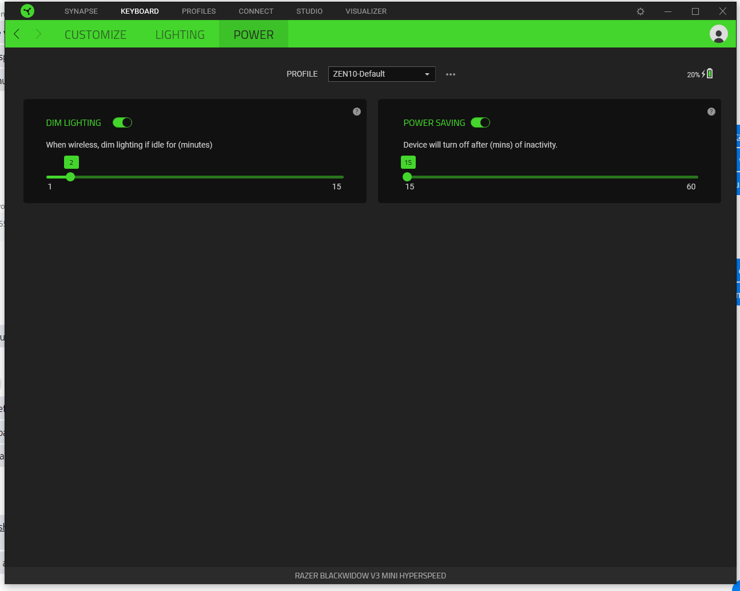Click the power saving slider handle
This screenshot has width=740, height=591.
(407, 177)
